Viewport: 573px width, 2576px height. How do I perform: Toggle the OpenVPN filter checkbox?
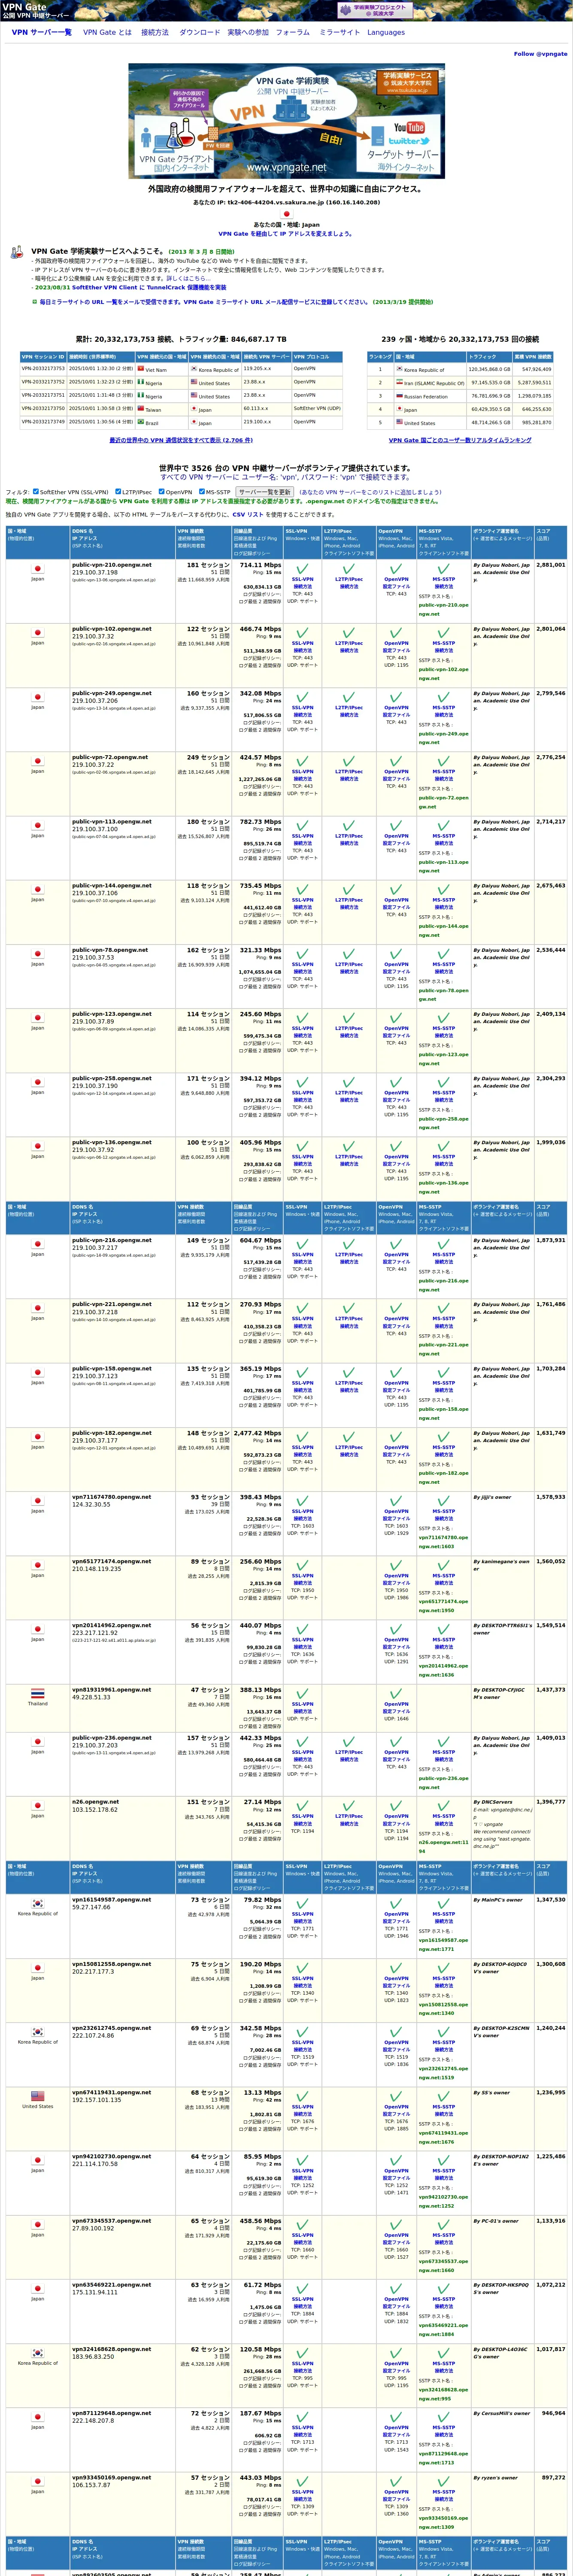pyautogui.click(x=161, y=492)
